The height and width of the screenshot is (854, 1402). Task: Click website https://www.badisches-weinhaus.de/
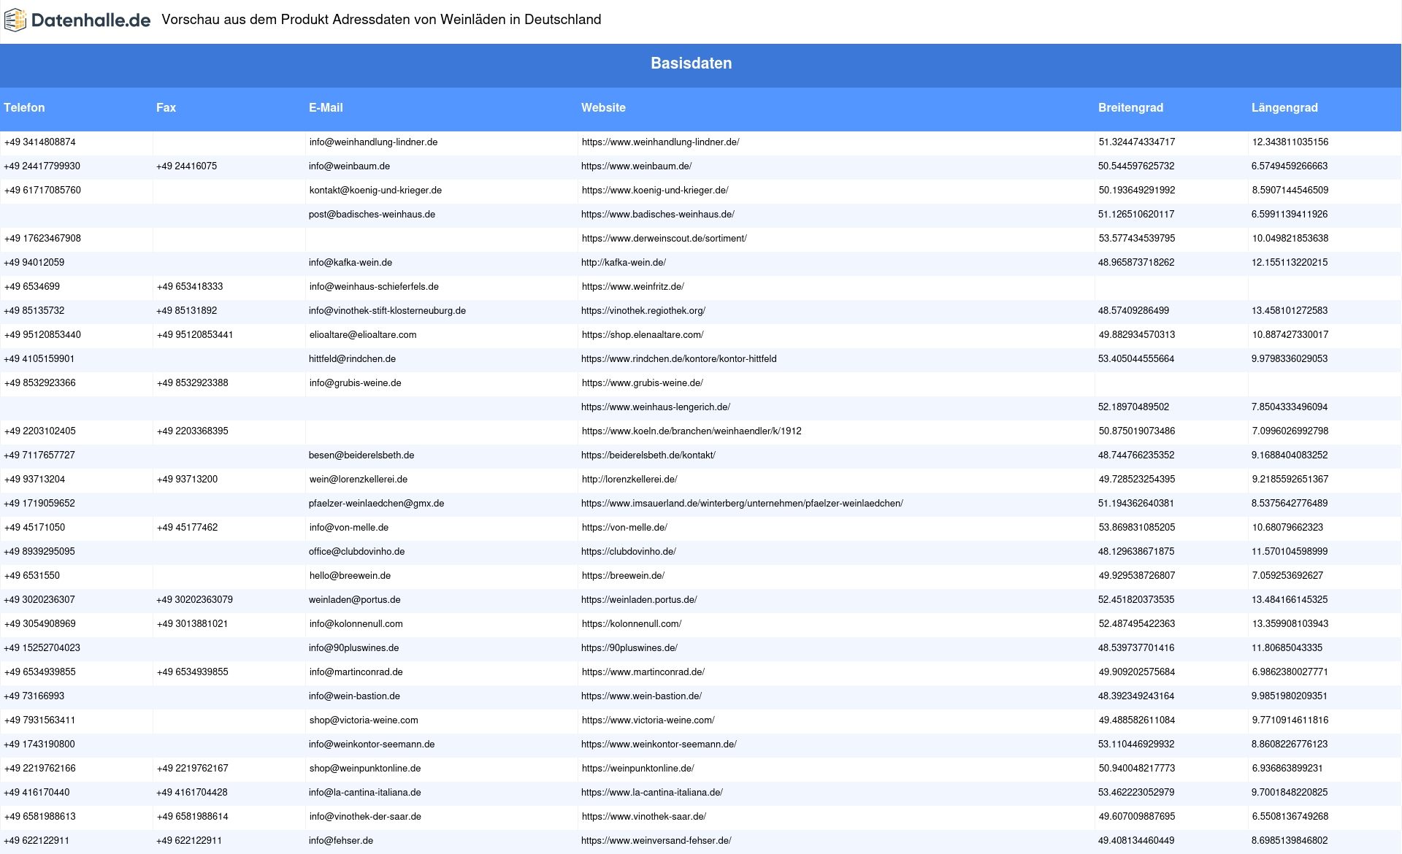[658, 215]
